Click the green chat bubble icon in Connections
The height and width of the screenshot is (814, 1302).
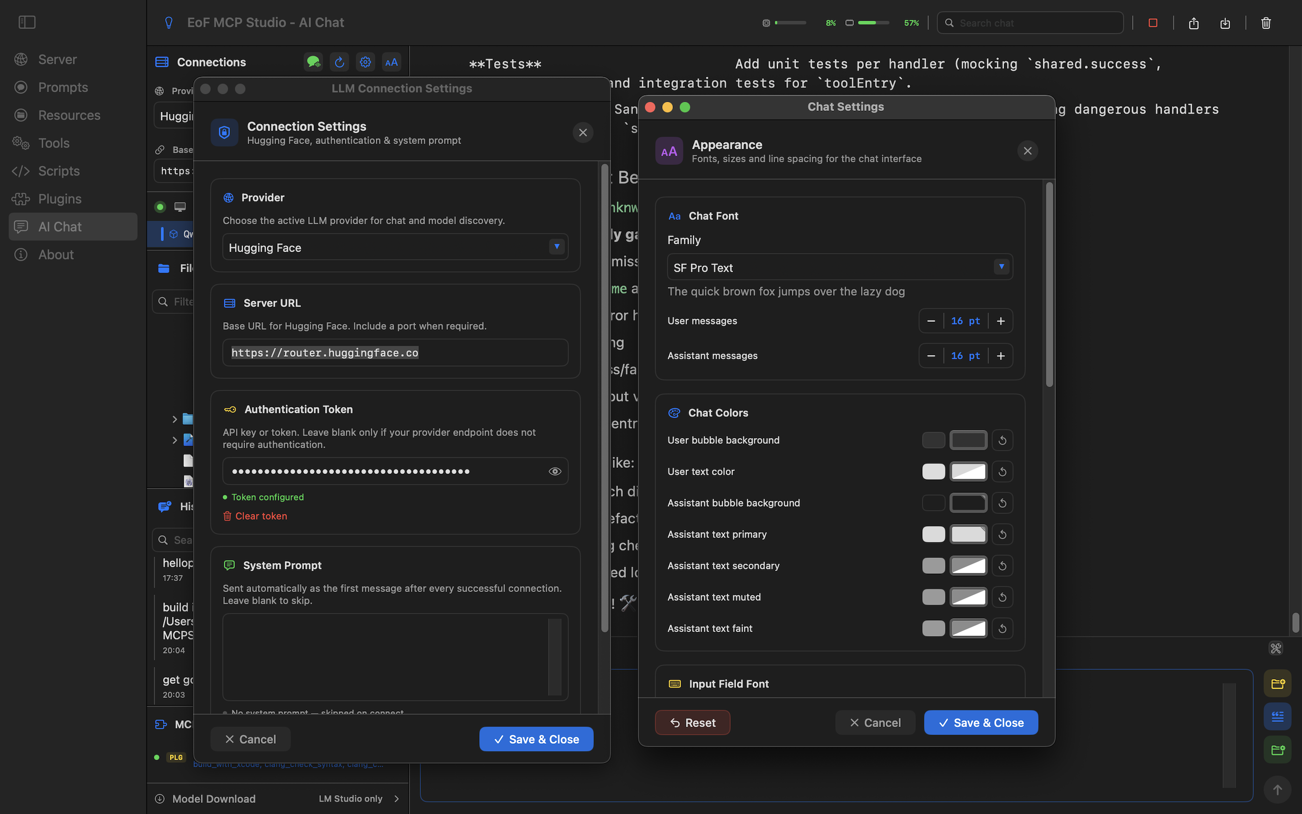[x=313, y=62]
